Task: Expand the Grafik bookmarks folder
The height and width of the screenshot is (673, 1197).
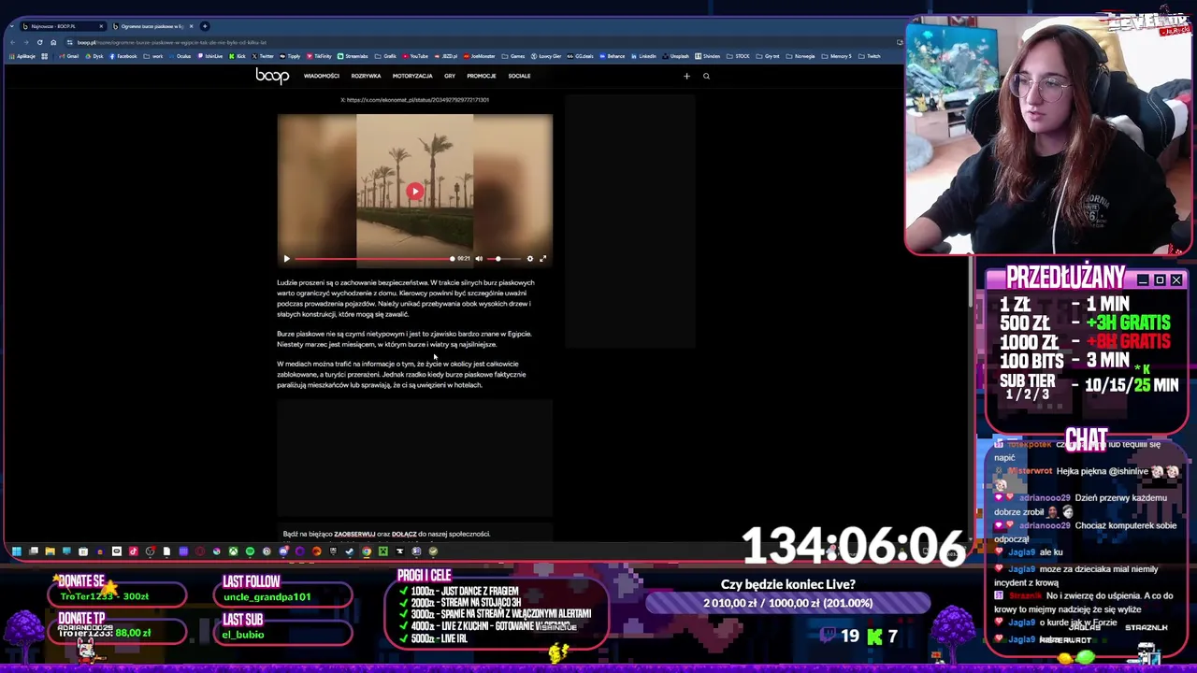Action: tap(384, 56)
